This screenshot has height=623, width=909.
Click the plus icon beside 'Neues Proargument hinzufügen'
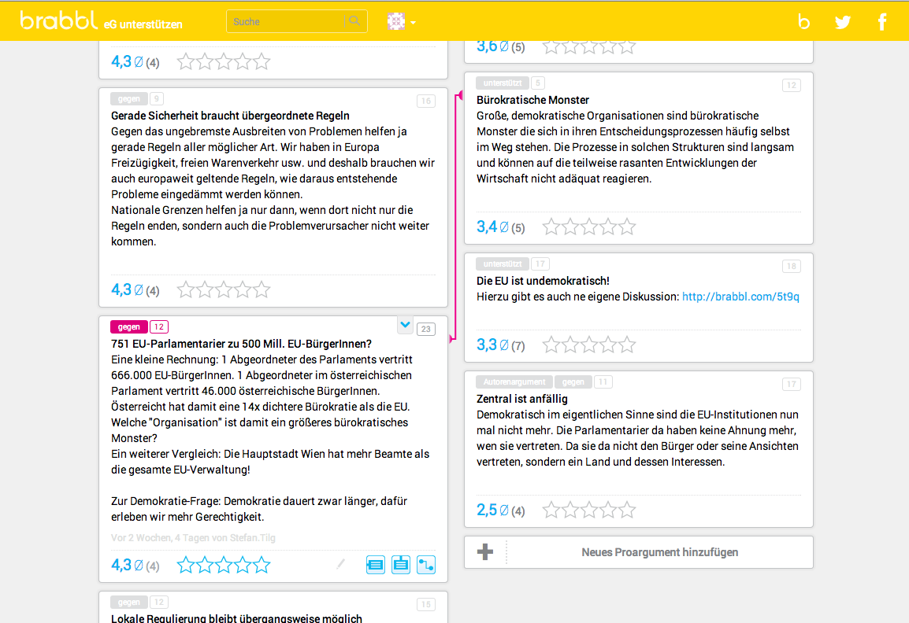pos(485,551)
